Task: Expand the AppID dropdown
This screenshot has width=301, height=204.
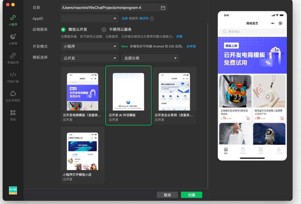Action: 90,19
